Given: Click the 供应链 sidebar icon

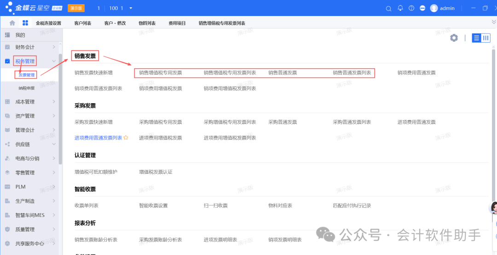Looking at the screenshot, I should point(7,144).
